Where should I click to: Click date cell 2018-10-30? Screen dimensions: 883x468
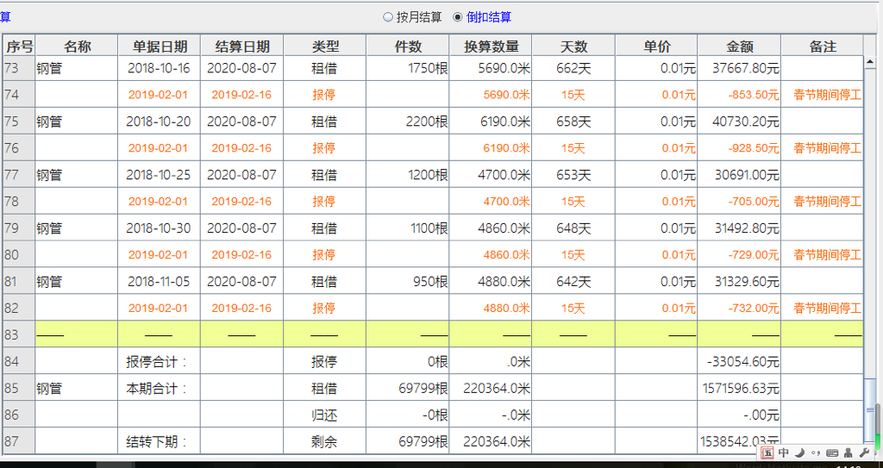160,228
